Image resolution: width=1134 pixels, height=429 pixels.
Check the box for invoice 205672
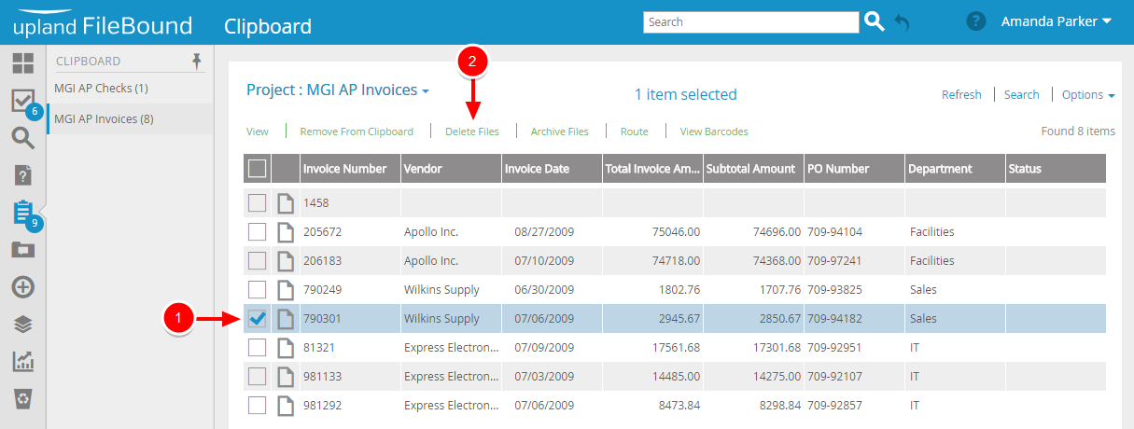coord(258,231)
